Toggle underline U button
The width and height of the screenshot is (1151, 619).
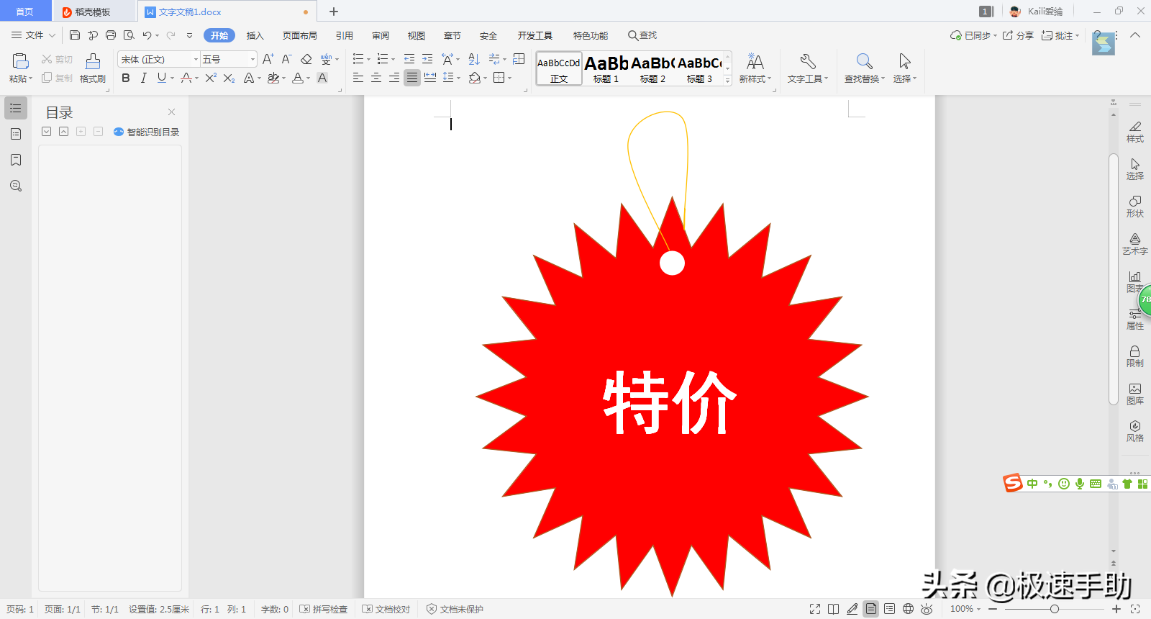pos(161,78)
